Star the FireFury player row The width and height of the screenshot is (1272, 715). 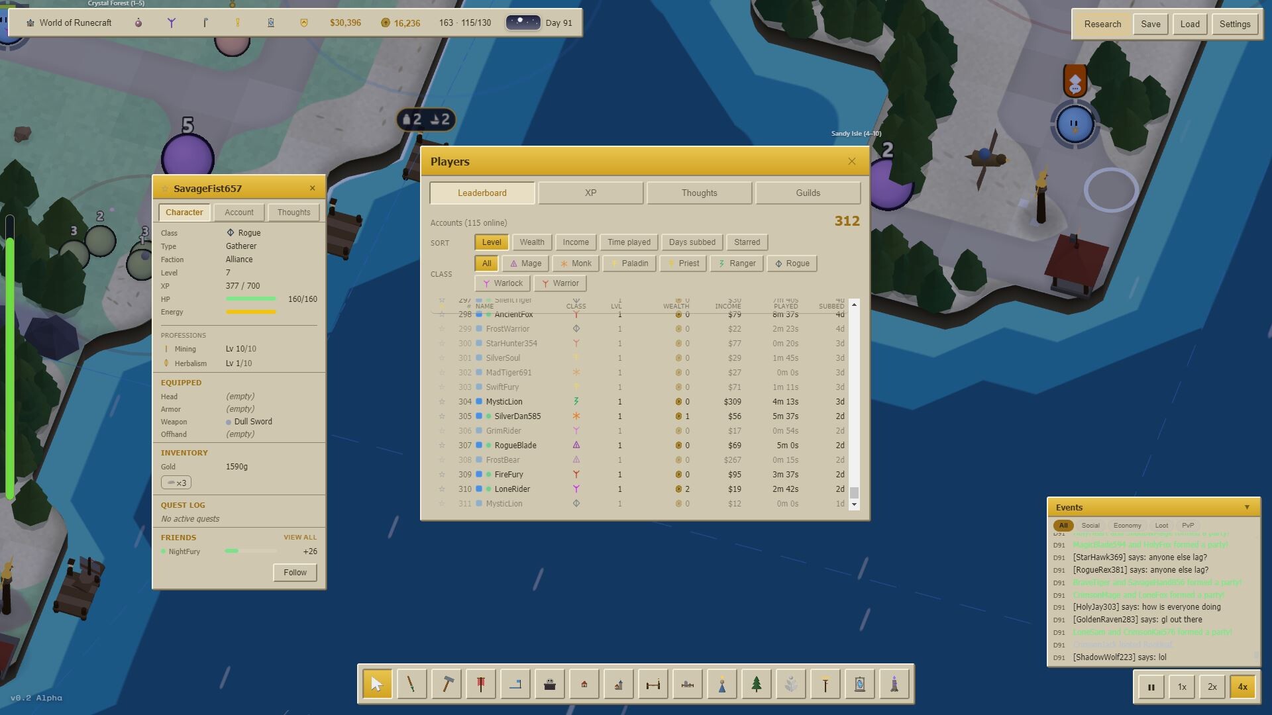[442, 475]
